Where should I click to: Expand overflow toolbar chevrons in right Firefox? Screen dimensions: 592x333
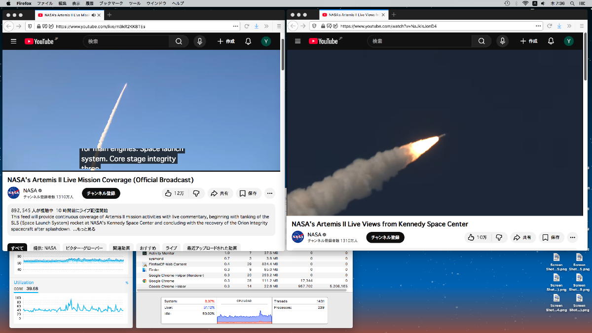(569, 26)
